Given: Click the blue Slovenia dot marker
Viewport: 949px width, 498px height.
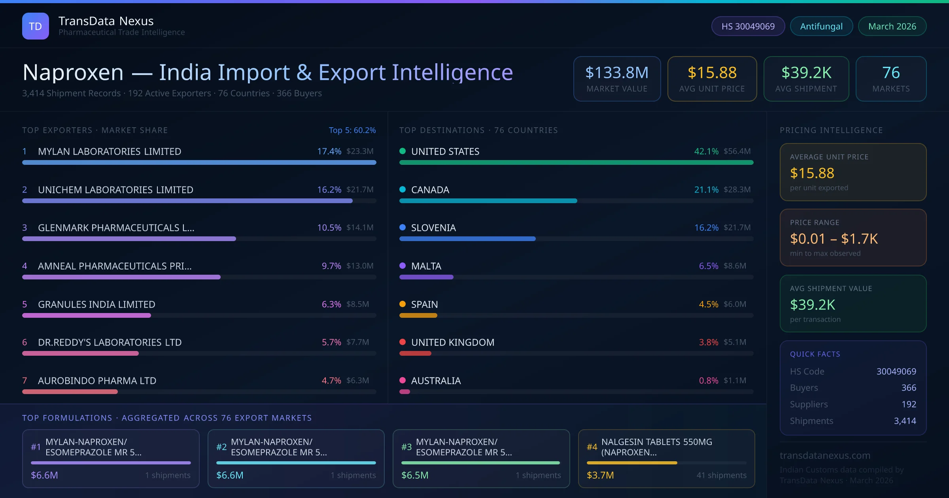Looking at the screenshot, I should 403,227.
